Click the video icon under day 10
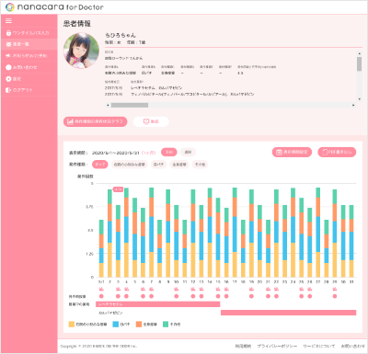This screenshot has height=354, width=368. pyautogui.click(x=177, y=289)
